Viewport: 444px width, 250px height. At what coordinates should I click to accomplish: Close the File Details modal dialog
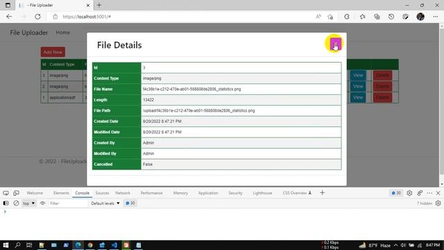(335, 44)
